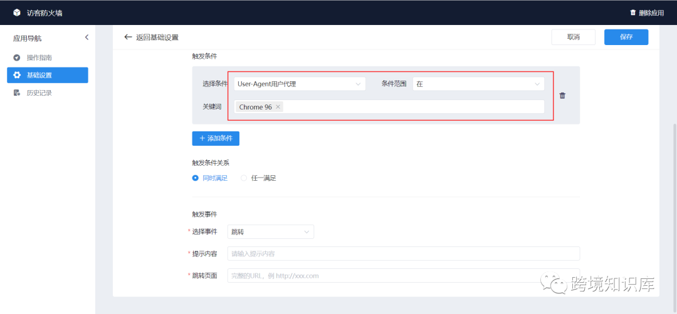Image resolution: width=677 pixels, height=314 pixels.
Task: Click the 保存 button
Action: pyautogui.click(x=626, y=37)
